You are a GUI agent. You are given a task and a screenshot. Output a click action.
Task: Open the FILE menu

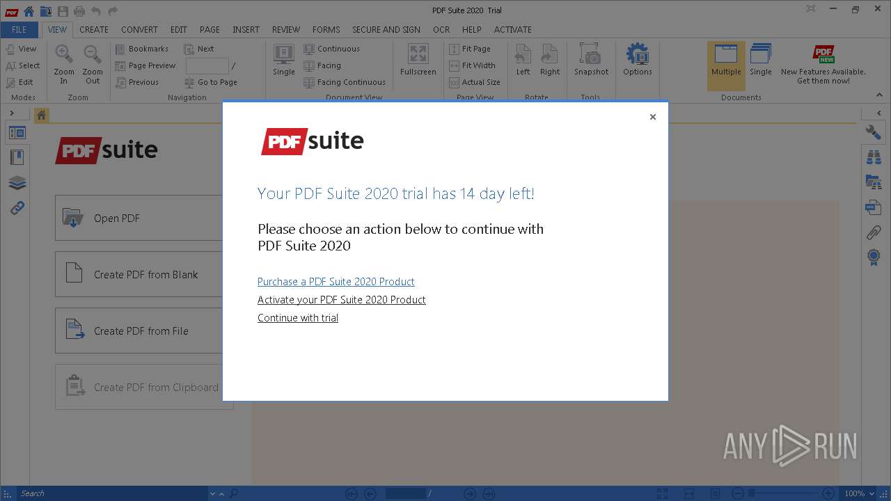click(19, 29)
